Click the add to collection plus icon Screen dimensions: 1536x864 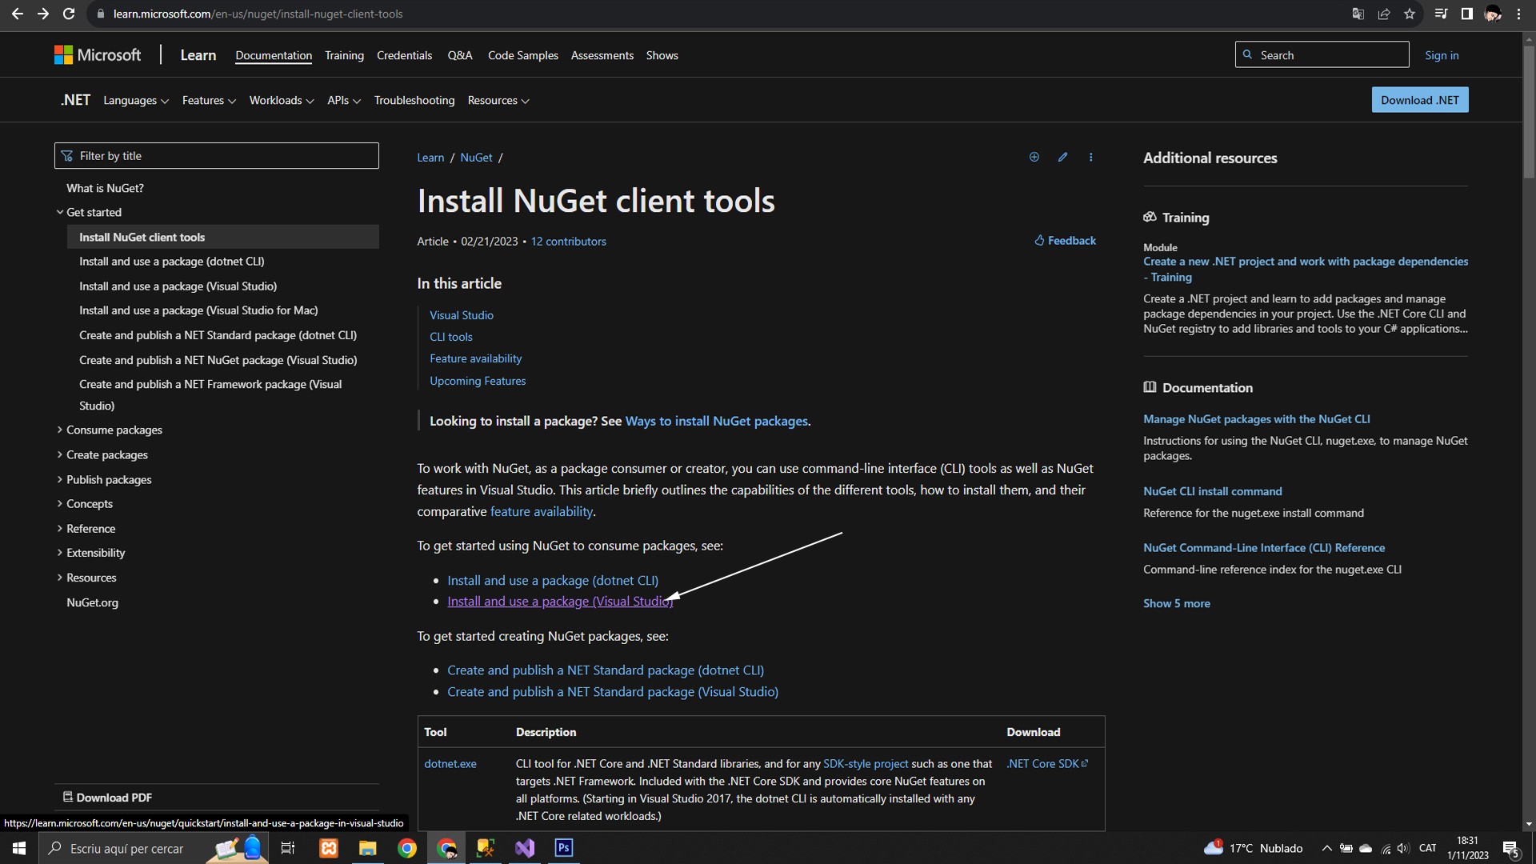(x=1034, y=158)
